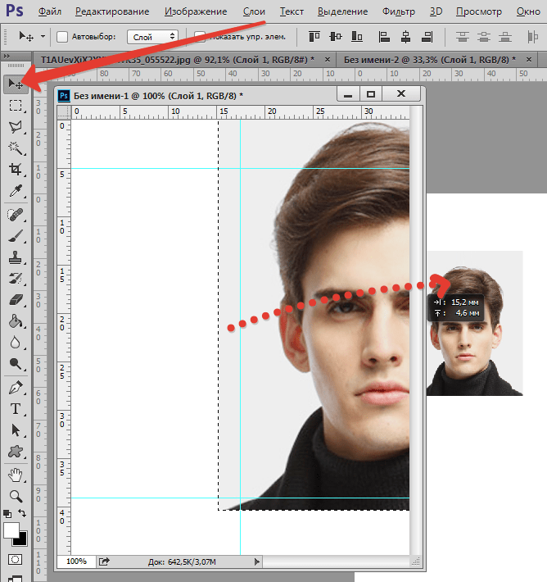Select the Dodge tool
The width and height of the screenshot is (547, 582).
pyautogui.click(x=16, y=364)
